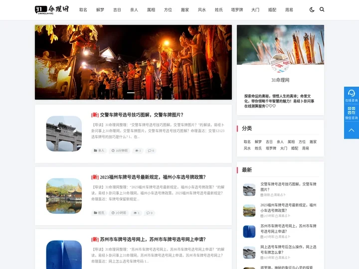Click the view count eye on 福州 article
Viewport: 359px width, 269px height.
pos(136,213)
